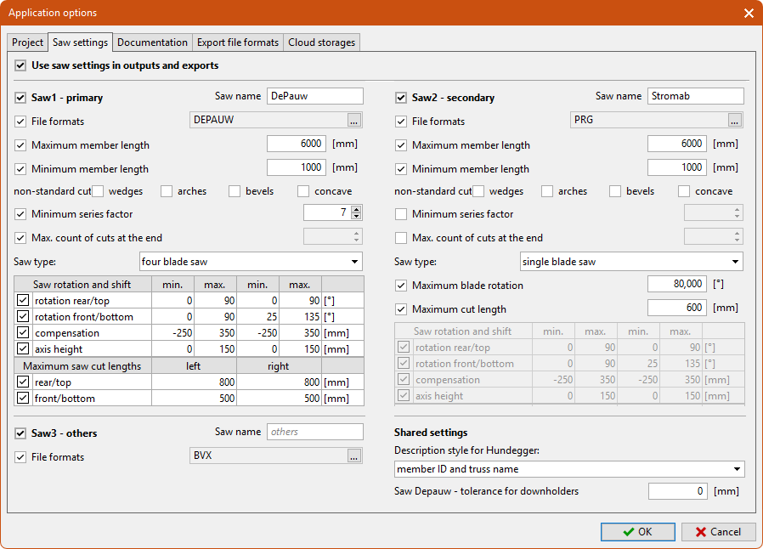The width and height of the screenshot is (763, 549).
Task: Confirm settings with the OK button
Action: (637, 532)
